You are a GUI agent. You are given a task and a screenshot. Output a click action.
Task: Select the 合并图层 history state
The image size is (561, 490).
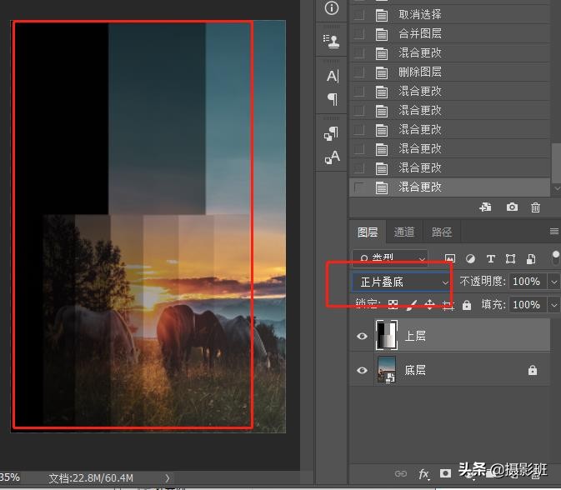click(449, 33)
